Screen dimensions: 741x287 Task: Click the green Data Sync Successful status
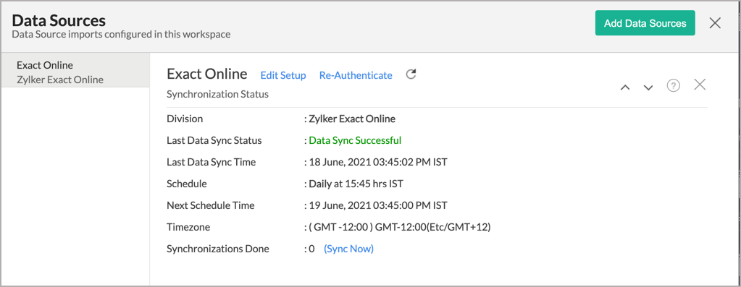click(x=355, y=140)
